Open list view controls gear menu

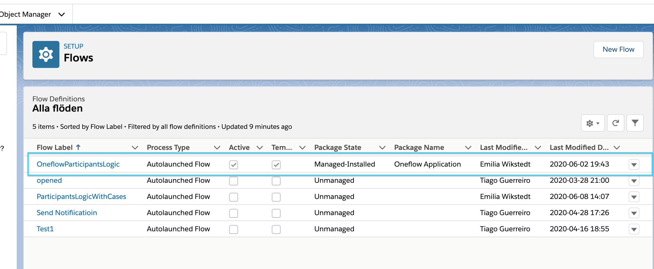592,123
